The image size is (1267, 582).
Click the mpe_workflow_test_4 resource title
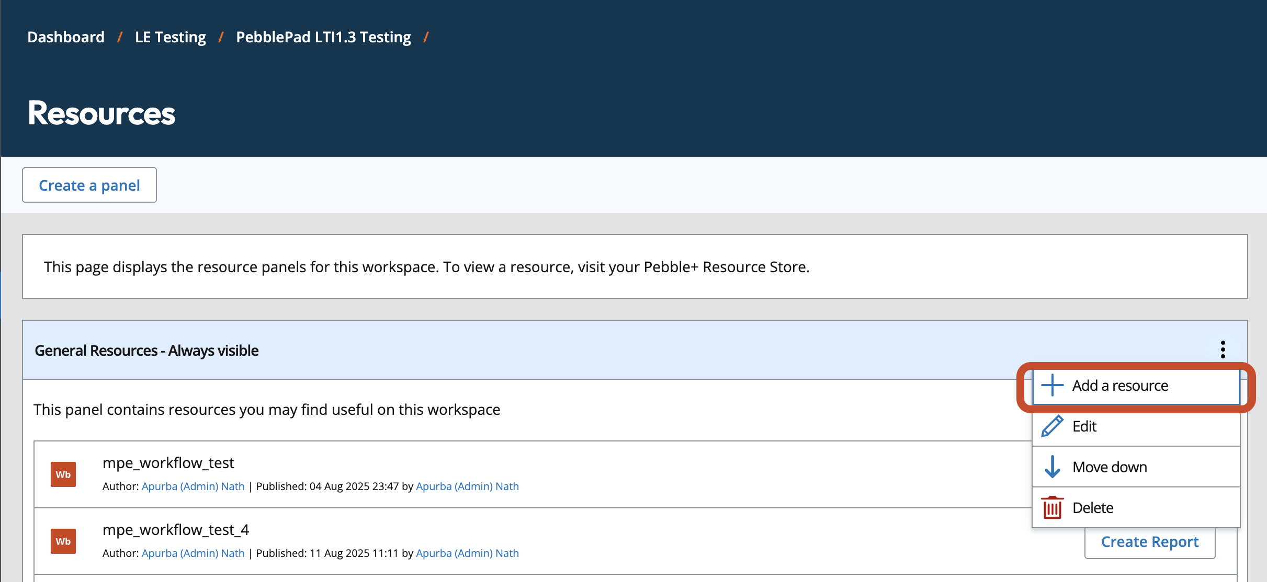[176, 530]
